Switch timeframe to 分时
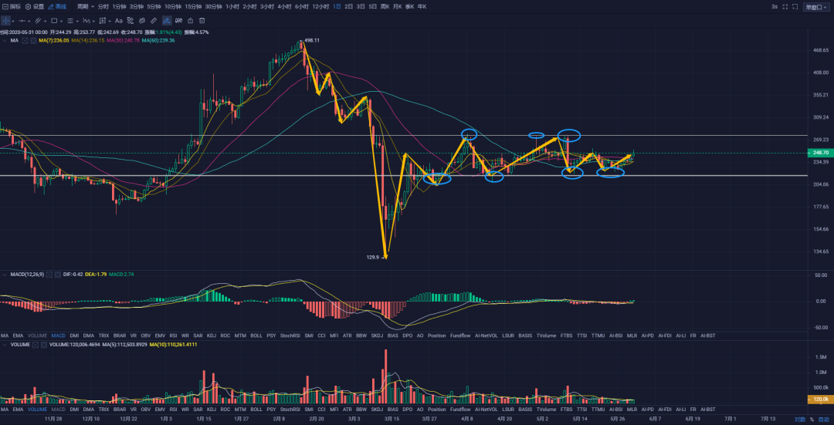Viewport: 834px width, 425px height. [103, 6]
